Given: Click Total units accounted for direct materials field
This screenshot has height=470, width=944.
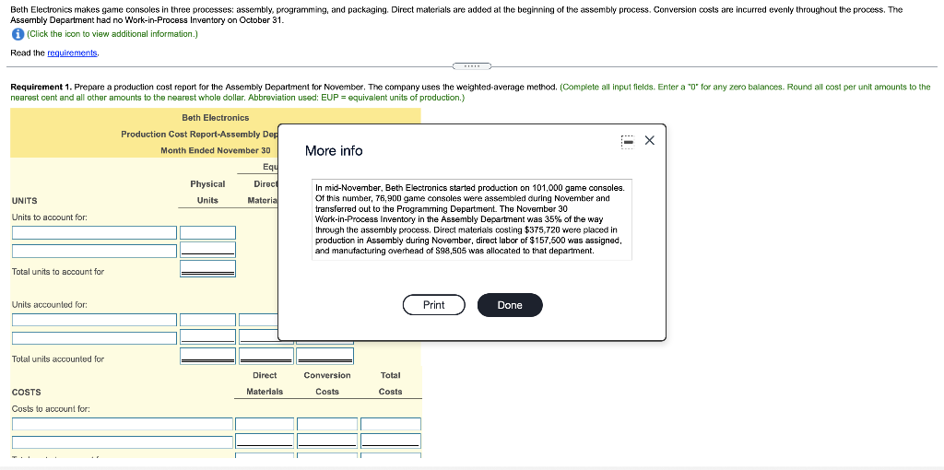Looking at the screenshot, I should pos(266,356).
